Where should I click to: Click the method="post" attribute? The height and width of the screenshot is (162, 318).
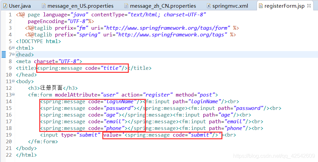pyautogui.click(x=195, y=95)
